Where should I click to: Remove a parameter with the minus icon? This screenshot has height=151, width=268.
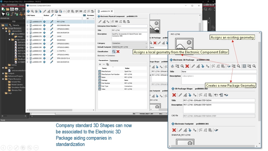[104, 64]
